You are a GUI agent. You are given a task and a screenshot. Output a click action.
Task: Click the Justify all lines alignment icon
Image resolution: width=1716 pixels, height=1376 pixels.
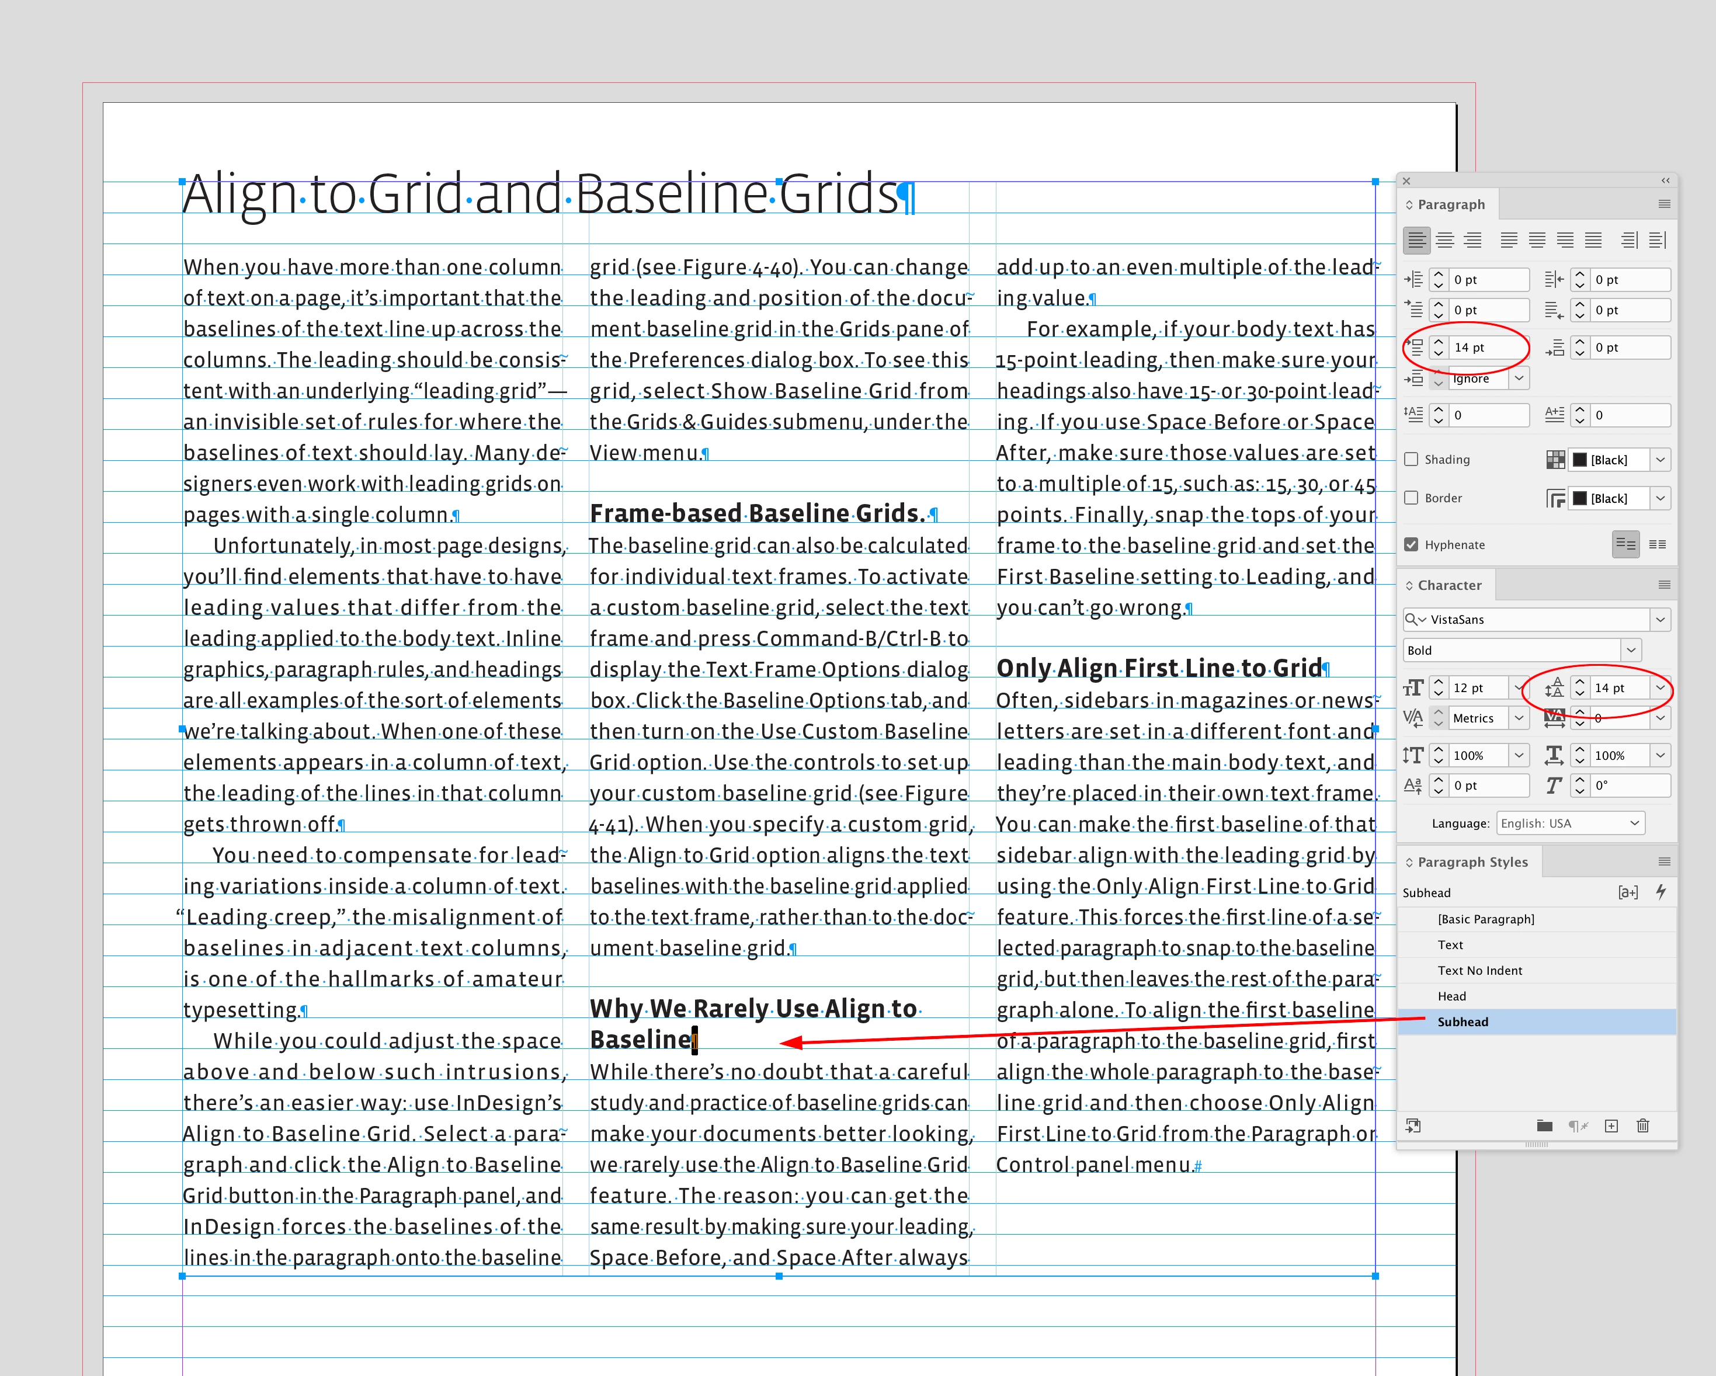point(1593,239)
